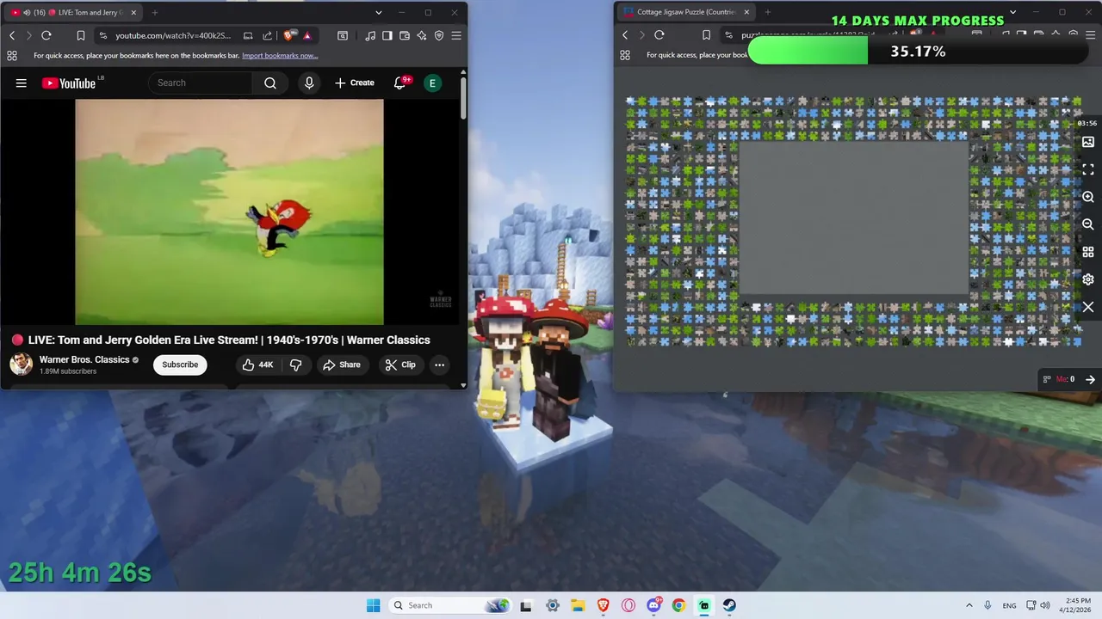Zoom in on the puzzle

(1088, 197)
